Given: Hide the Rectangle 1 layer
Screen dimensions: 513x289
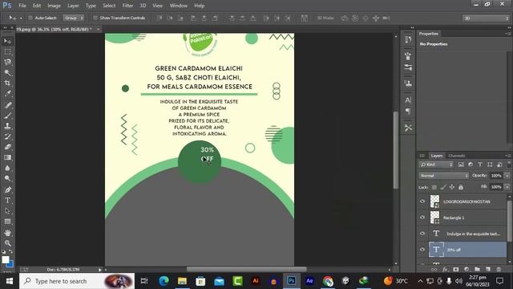Looking at the screenshot, I should pos(422,218).
